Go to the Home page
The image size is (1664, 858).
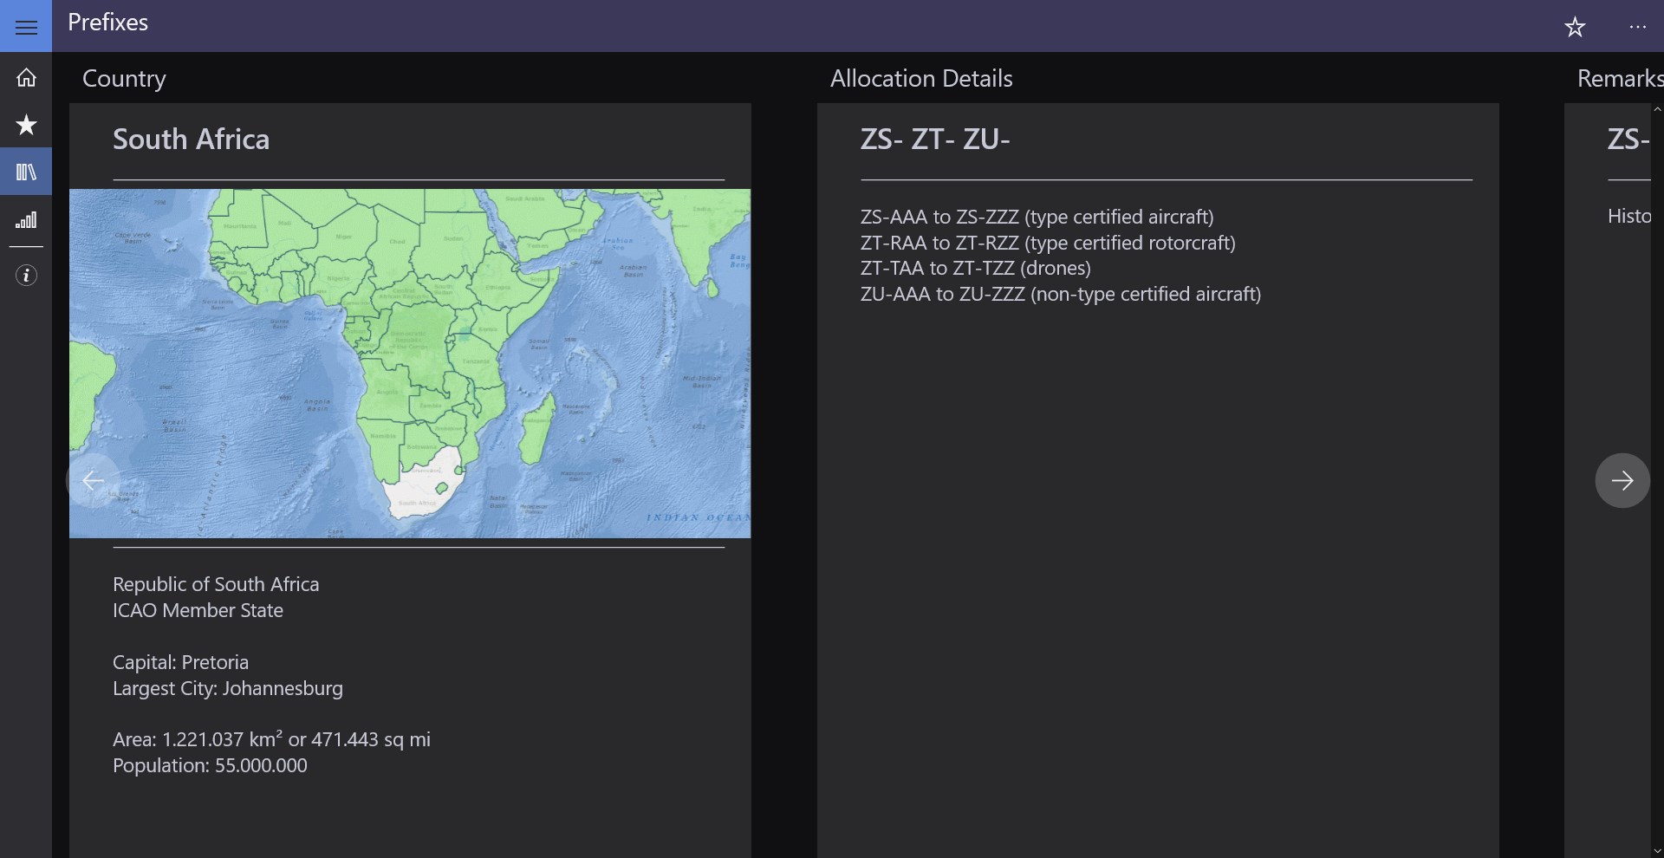pos(26,77)
